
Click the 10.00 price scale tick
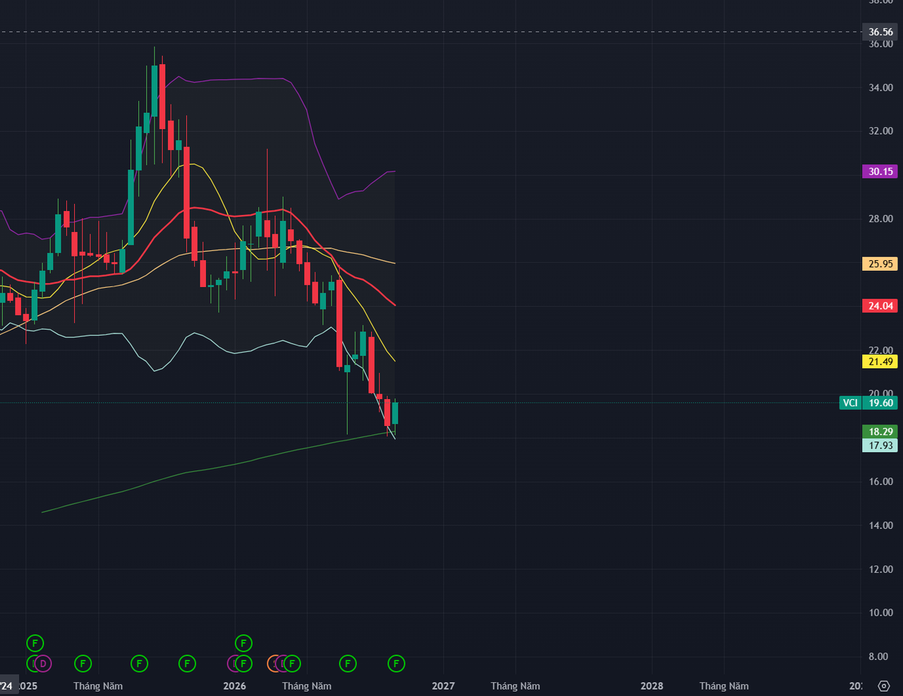[x=880, y=613]
